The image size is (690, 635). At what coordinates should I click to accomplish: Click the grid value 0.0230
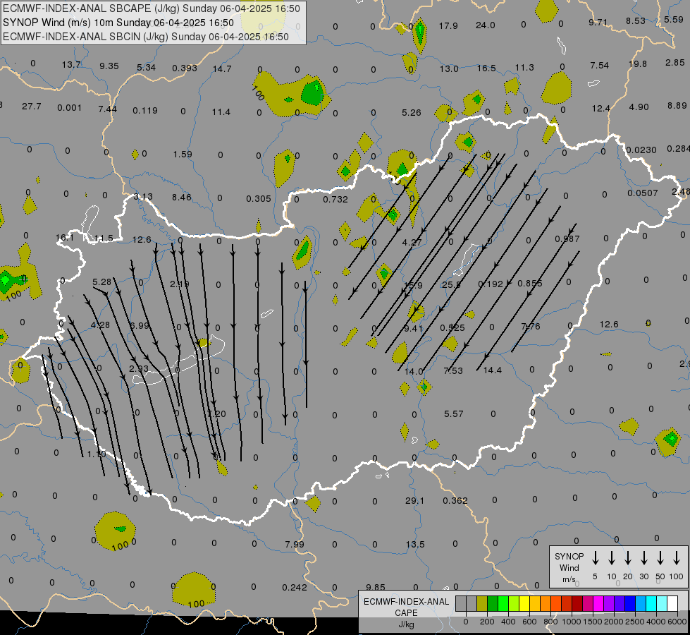(x=641, y=150)
